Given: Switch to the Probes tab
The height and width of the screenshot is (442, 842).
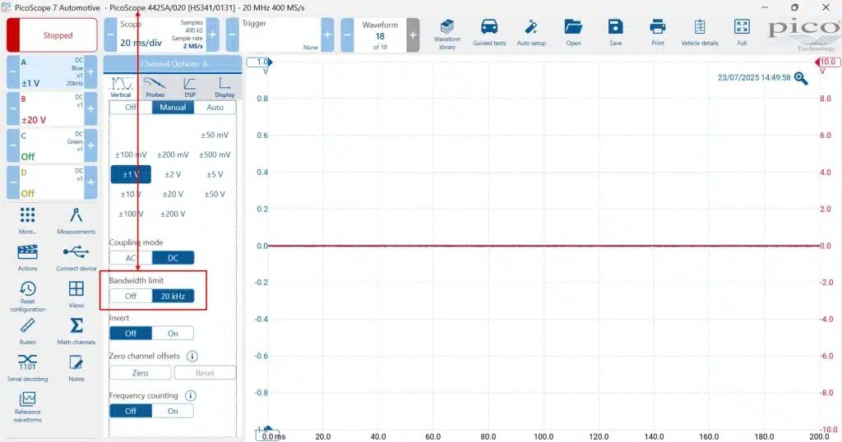Looking at the screenshot, I should point(155,87).
